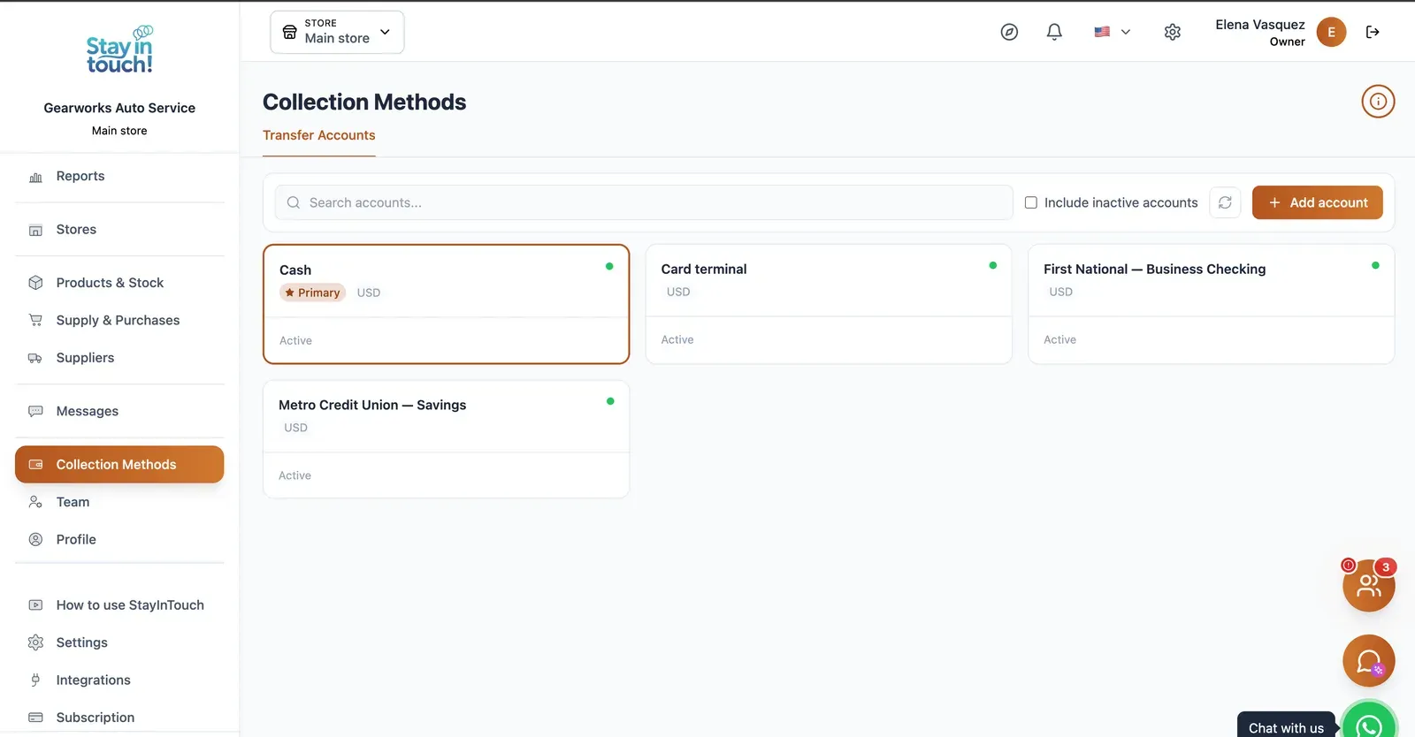
Task: Open Settings in the sidebar
Action: 119,642
